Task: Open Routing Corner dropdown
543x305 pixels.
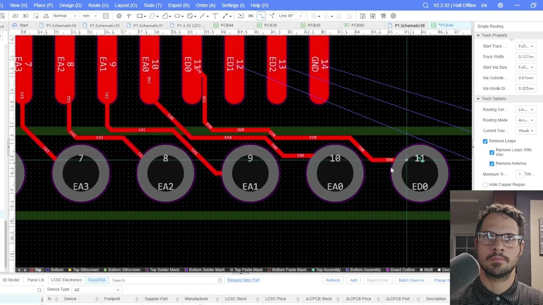Action: point(526,110)
